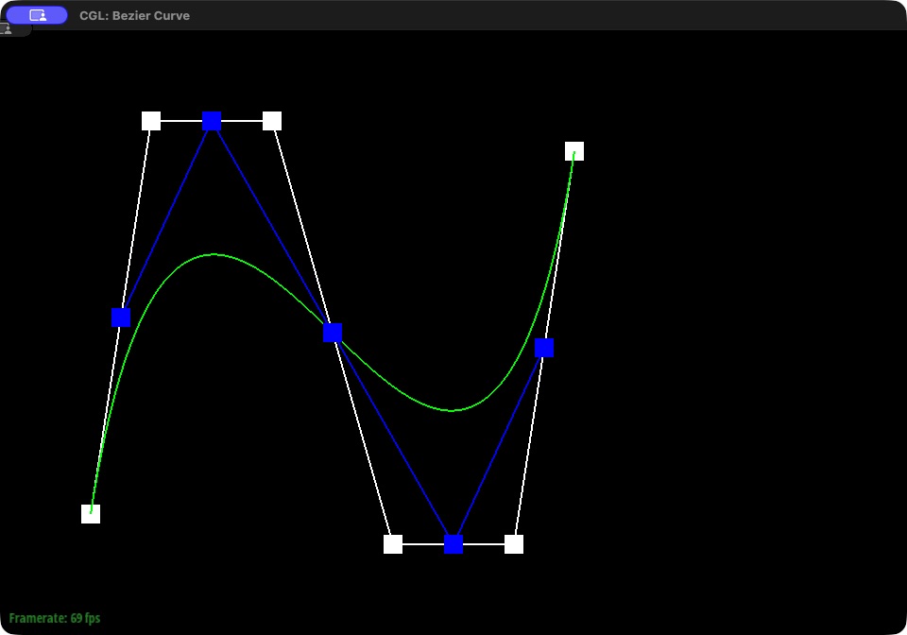Select the topmost blue midpoint square
The width and height of the screenshot is (907, 635).
tap(212, 121)
